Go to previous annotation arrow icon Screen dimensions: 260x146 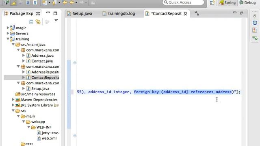54,2
